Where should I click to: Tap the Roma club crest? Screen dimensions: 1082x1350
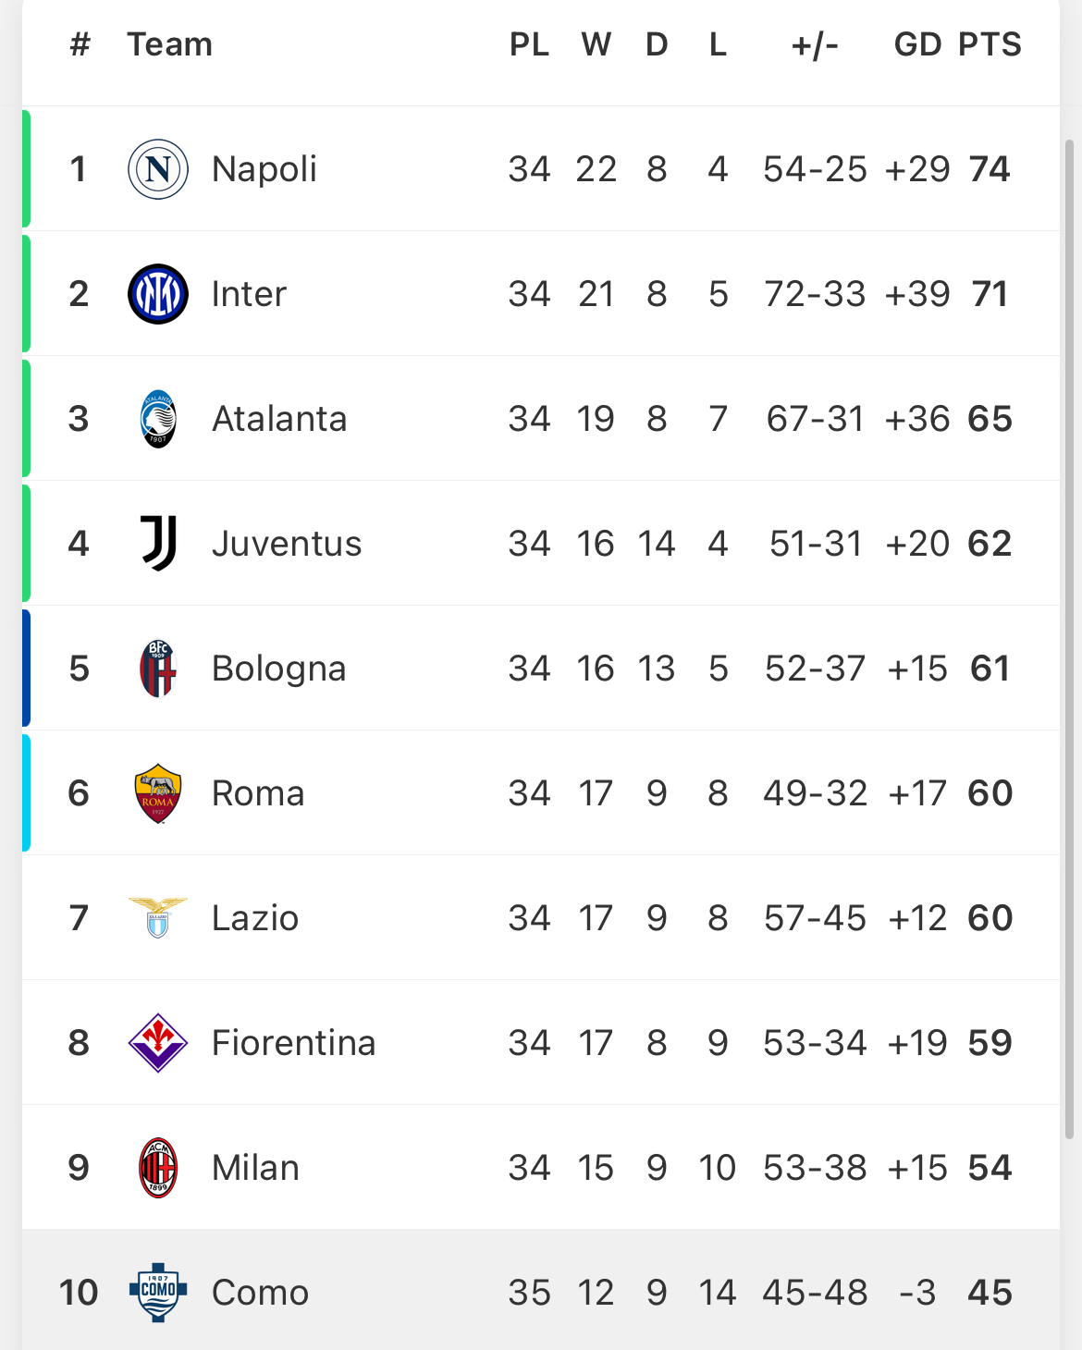(158, 793)
